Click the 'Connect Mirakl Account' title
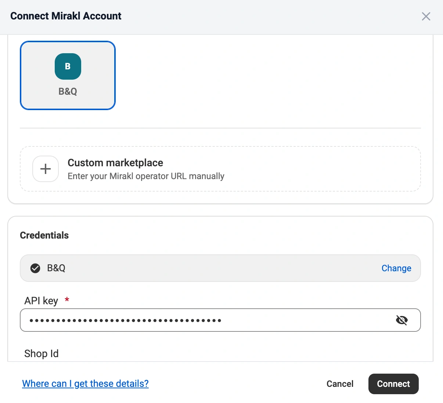443x403 pixels. (x=66, y=16)
